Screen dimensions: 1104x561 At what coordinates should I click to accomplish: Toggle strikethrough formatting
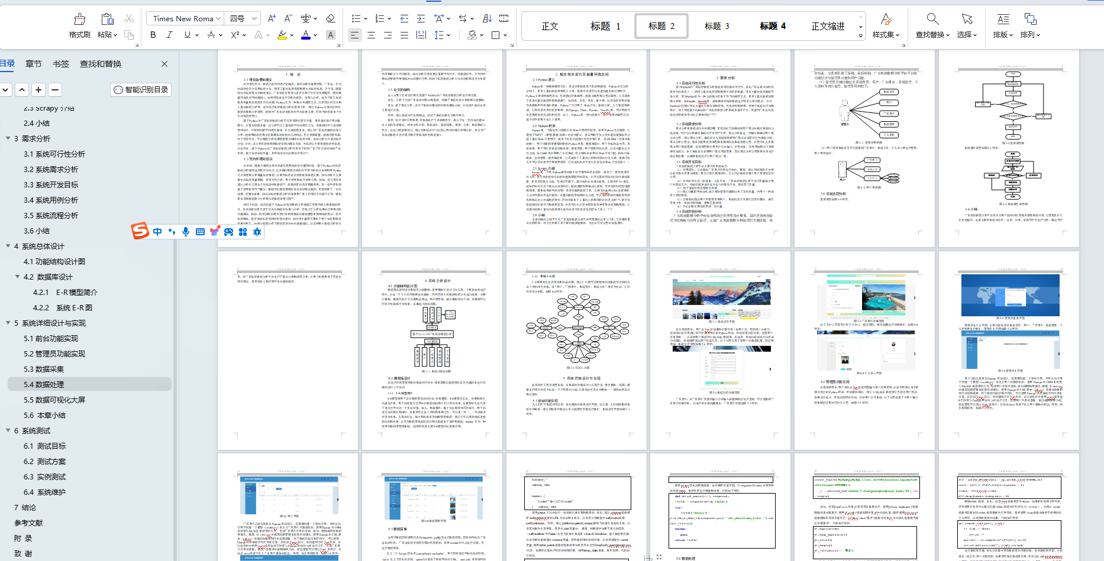pyautogui.click(x=211, y=35)
